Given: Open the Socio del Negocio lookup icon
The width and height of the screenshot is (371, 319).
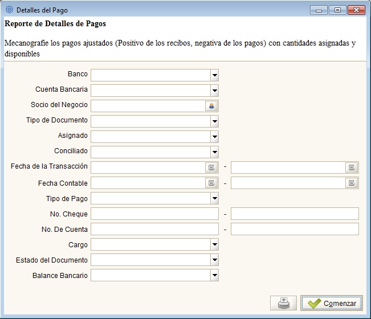Looking at the screenshot, I should [x=211, y=105].
